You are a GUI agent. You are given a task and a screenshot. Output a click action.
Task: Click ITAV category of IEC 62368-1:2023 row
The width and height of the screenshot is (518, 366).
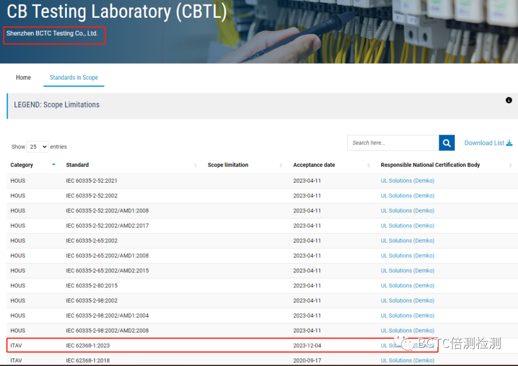tap(16, 345)
